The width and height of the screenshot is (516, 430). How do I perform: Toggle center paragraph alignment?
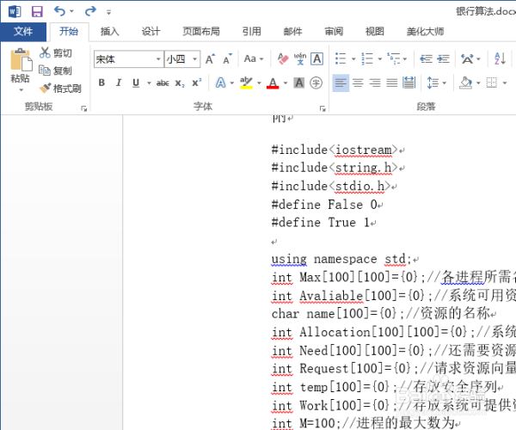click(x=358, y=83)
